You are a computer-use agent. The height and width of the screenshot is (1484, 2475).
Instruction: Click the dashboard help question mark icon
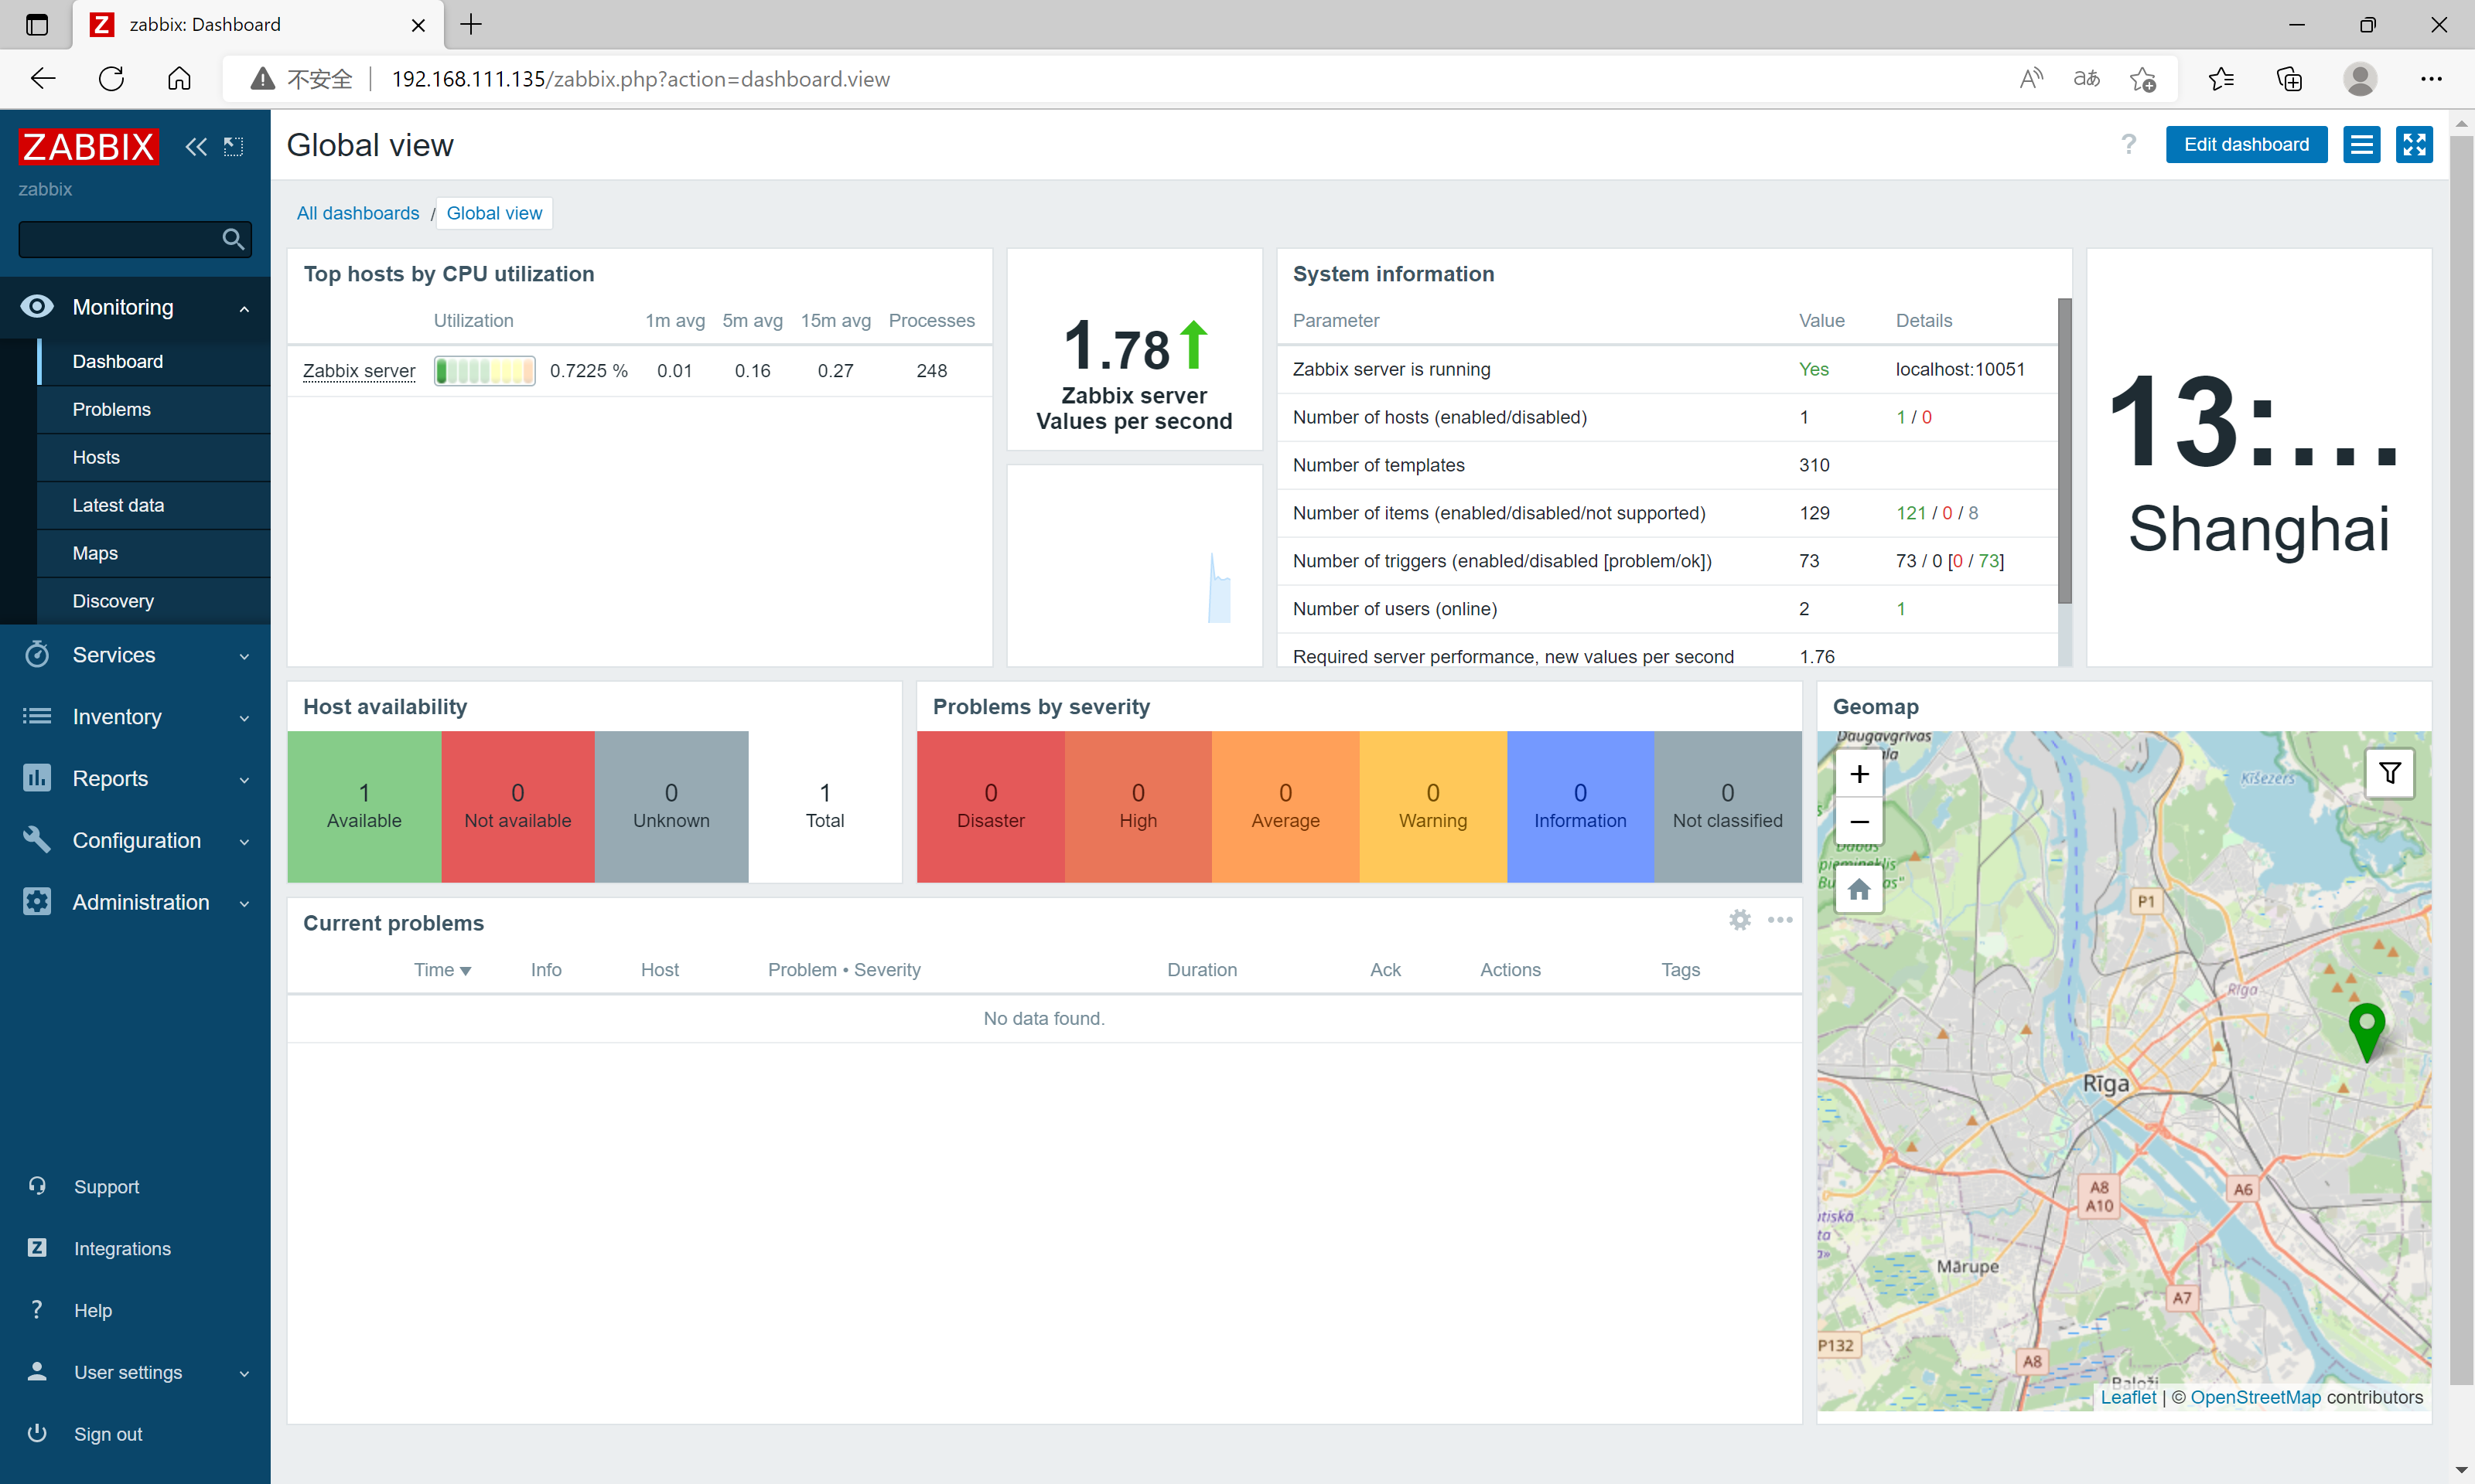tap(2128, 145)
